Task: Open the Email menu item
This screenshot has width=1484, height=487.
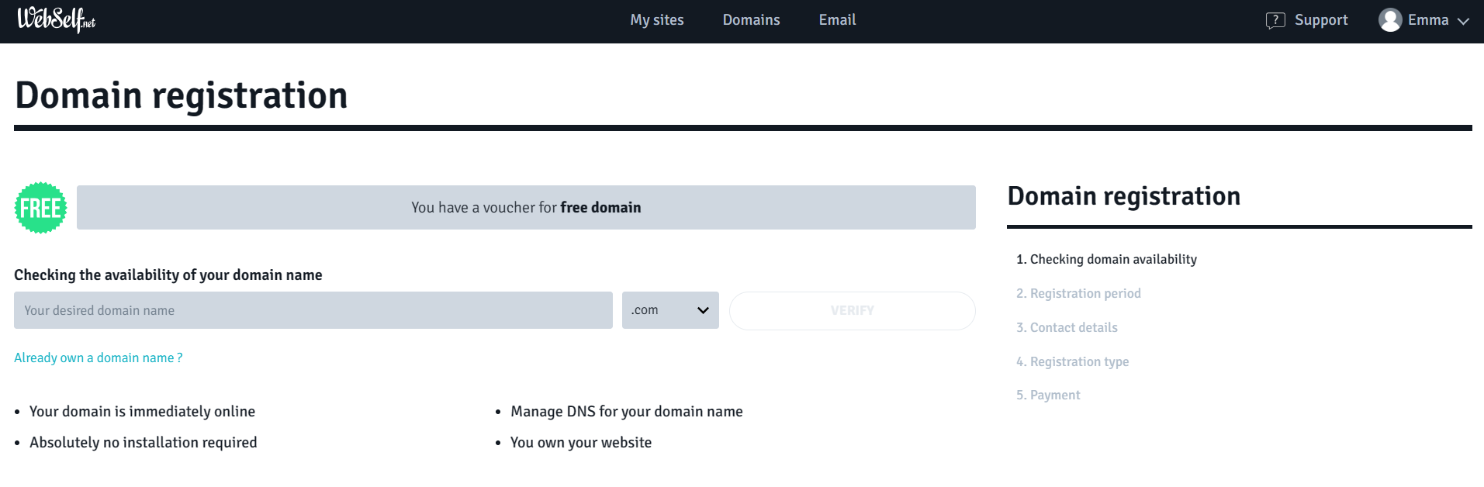Action: pos(837,20)
